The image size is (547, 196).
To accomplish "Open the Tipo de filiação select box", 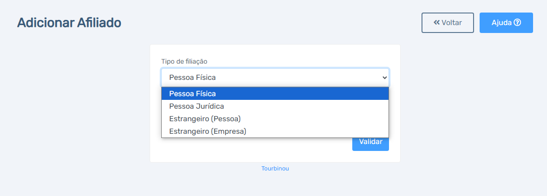I will pos(275,78).
